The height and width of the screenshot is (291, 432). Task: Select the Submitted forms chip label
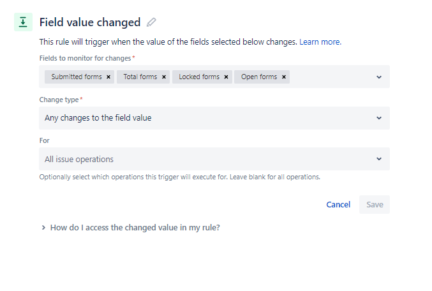point(77,77)
